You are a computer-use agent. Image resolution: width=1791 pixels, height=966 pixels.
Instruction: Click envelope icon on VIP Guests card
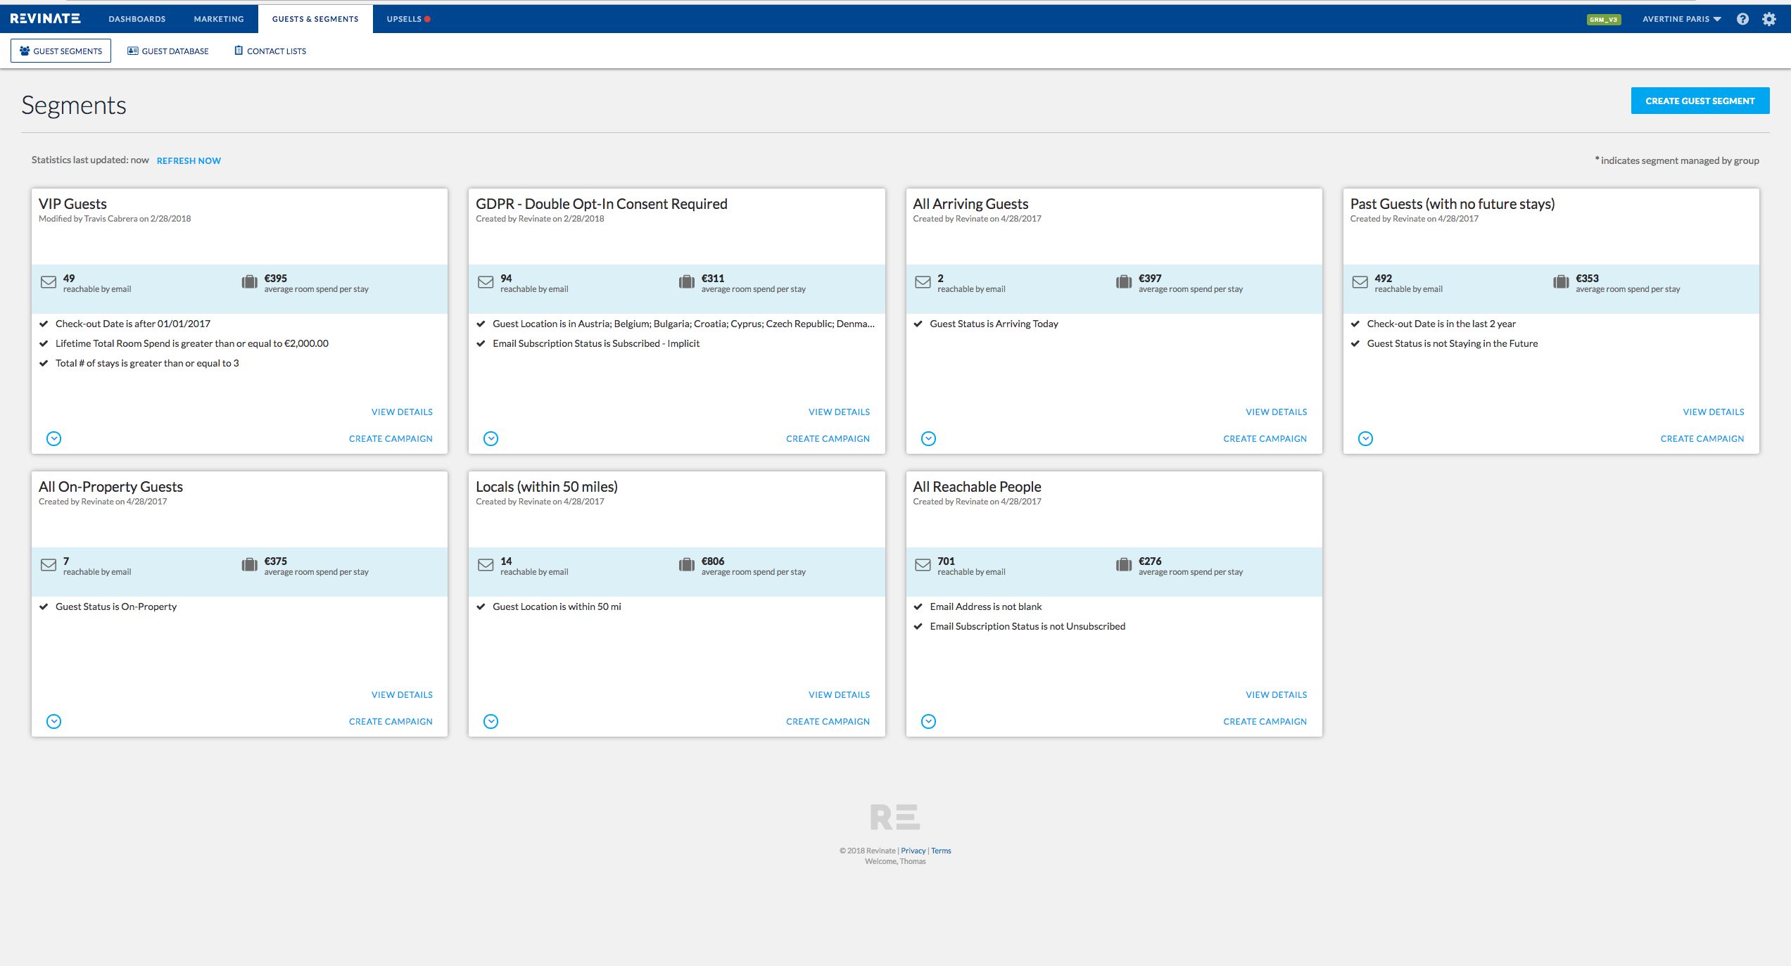pos(49,282)
